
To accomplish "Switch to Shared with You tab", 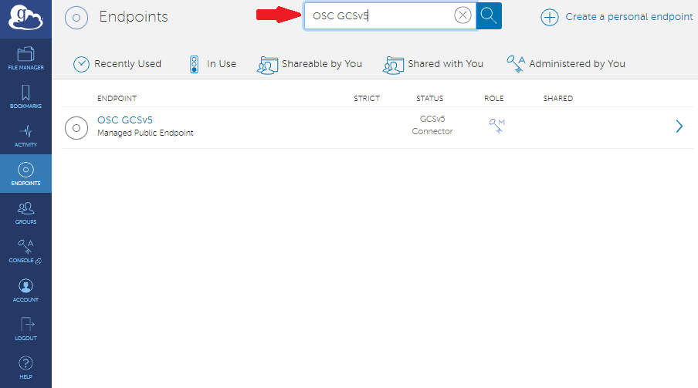I will 432,65.
